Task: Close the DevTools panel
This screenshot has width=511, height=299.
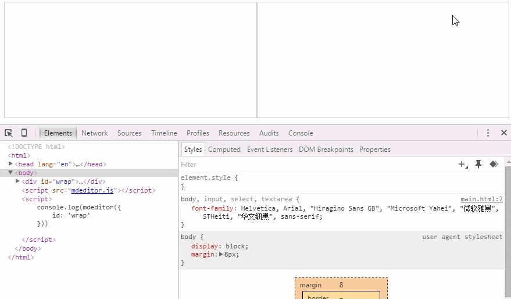Action: click(504, 133)
